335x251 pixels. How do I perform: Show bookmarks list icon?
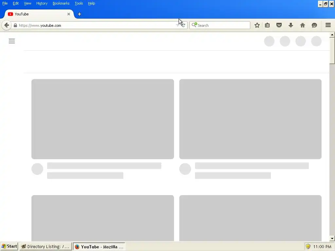pyautogui.click(x=267, y=25)
